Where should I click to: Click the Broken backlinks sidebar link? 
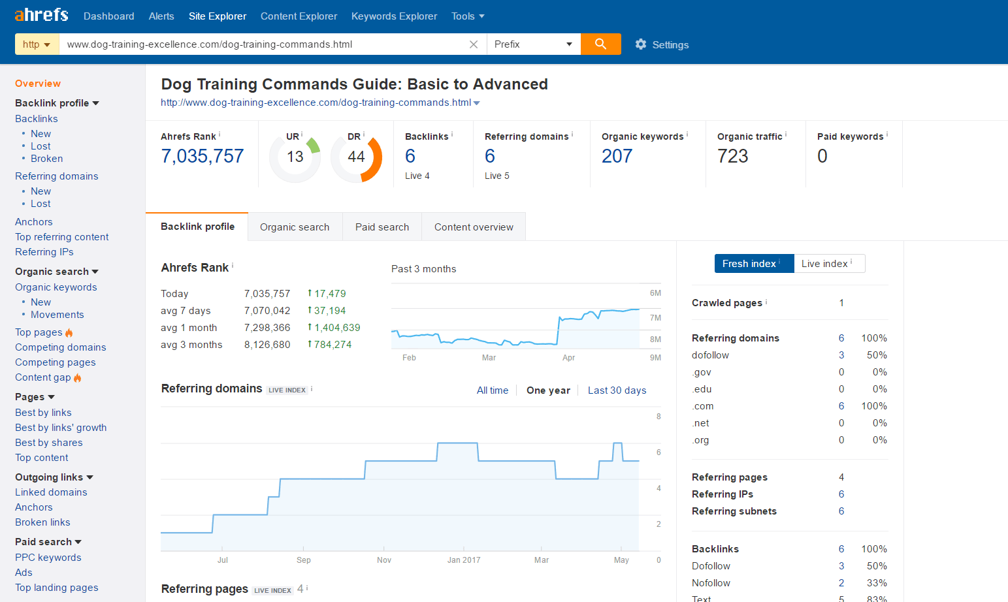(x=47, y=159)
